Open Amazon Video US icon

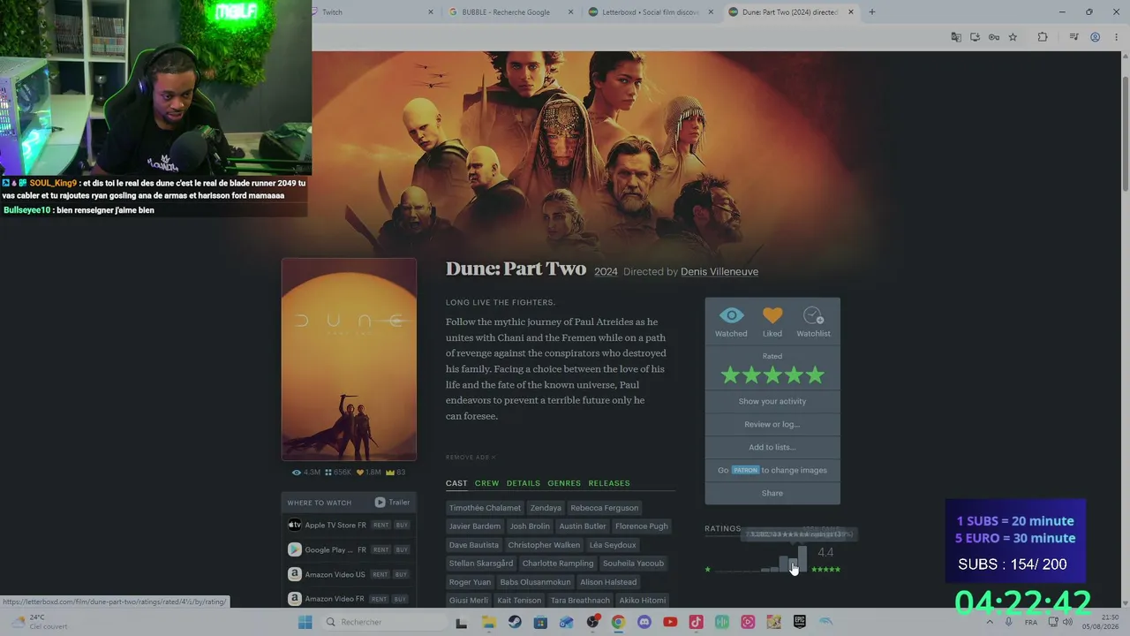coord(295,574)
